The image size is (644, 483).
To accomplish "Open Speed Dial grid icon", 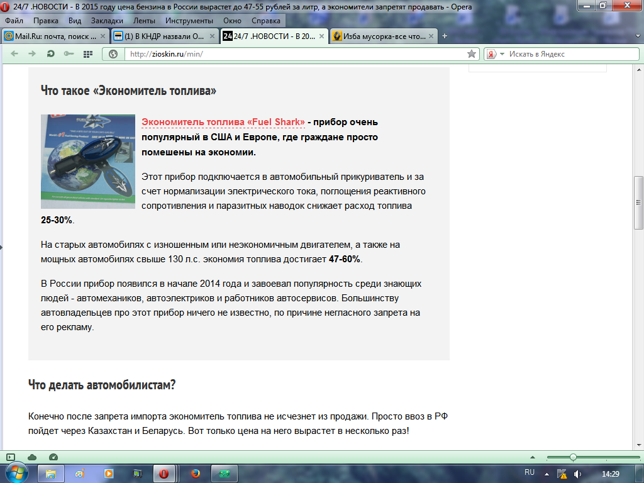I will pos(88,54).
